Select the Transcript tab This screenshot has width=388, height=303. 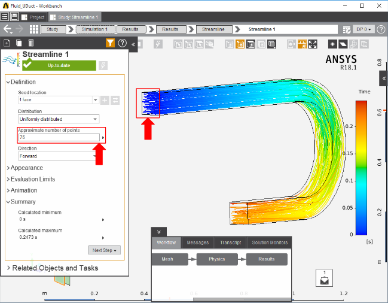pos(231,243)
